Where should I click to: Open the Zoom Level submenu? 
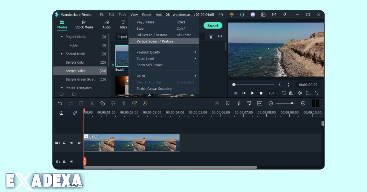145,58
